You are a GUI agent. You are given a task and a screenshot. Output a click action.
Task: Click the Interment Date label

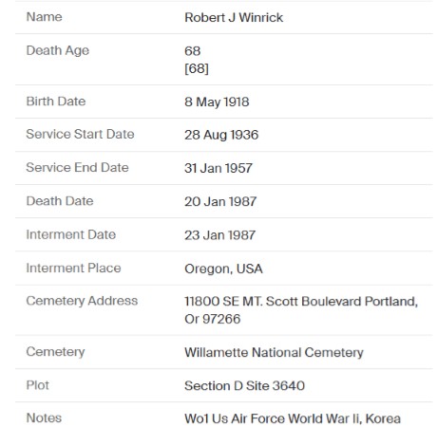pyautogui.click(x=71, y=234)
